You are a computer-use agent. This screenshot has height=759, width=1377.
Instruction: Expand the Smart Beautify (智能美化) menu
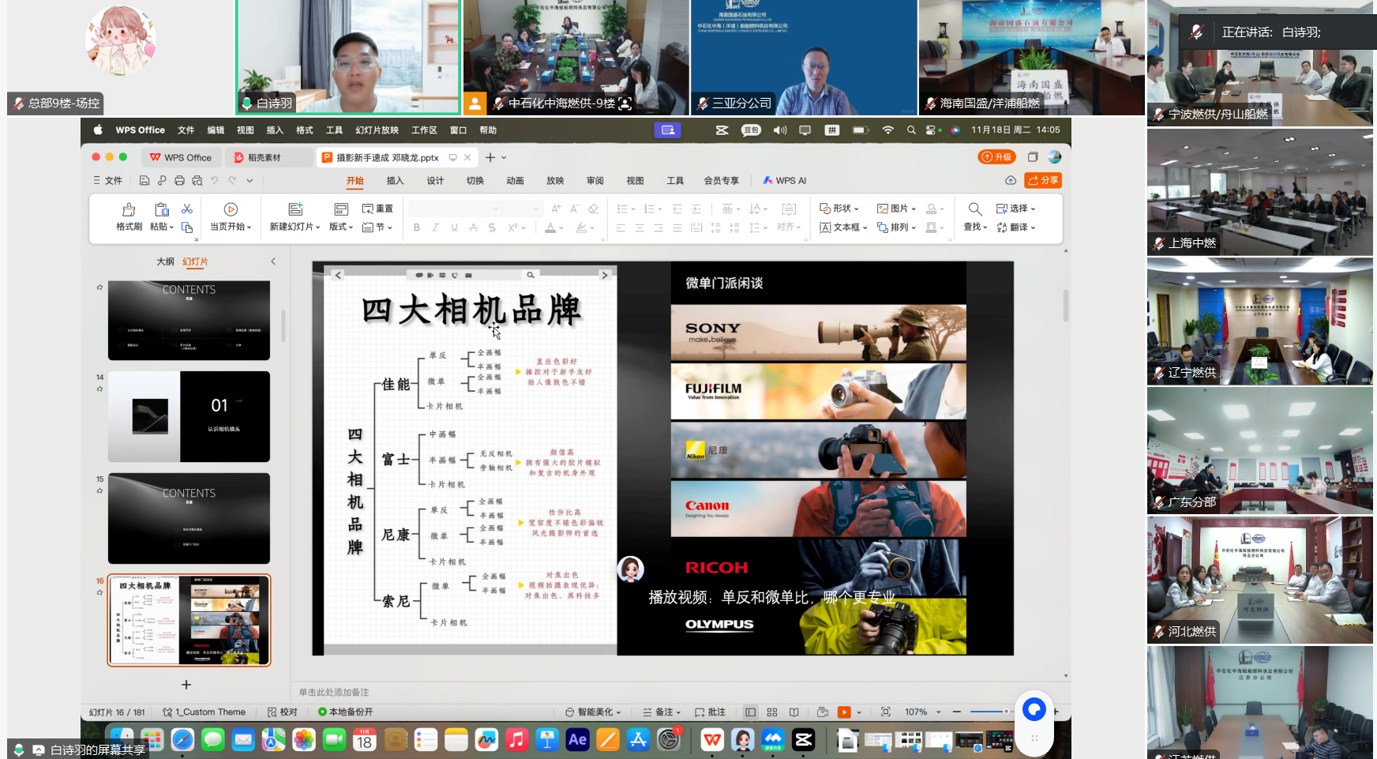(594, 712)
